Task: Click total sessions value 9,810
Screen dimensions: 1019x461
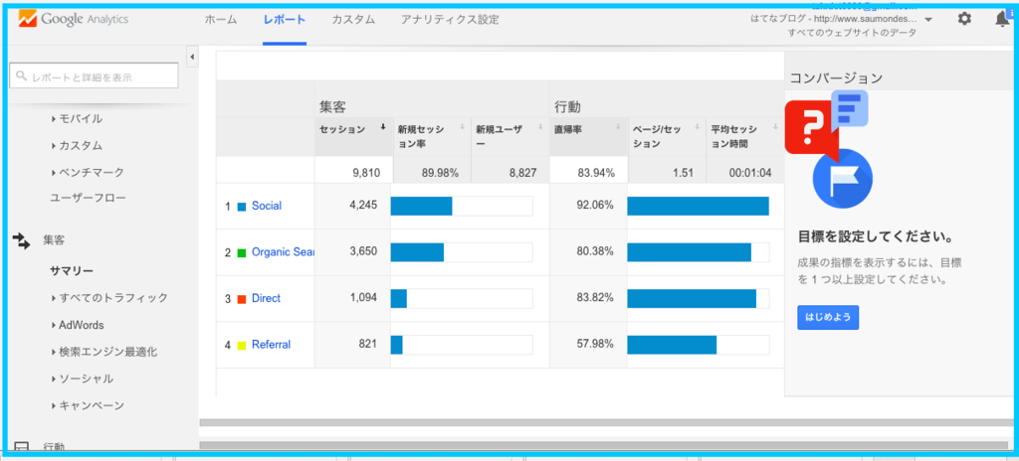Action: pos(364,173)
